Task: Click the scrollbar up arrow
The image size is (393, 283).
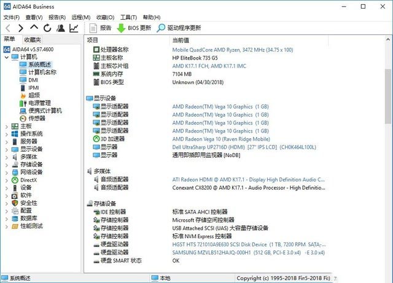Action: (x=388, y=39)
